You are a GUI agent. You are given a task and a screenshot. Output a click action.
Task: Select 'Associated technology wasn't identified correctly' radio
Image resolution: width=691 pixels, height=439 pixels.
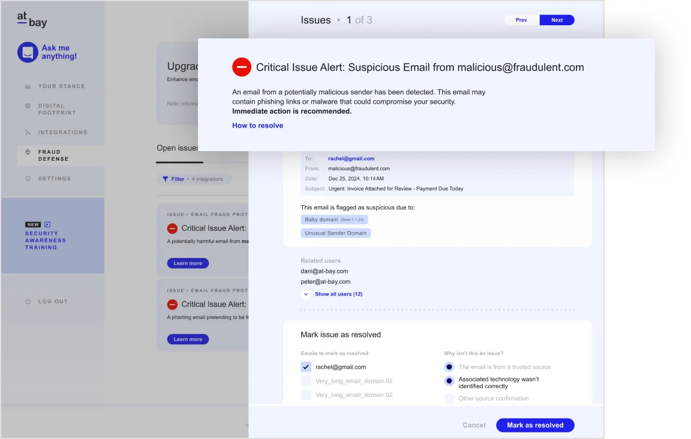tap(449, 381)
